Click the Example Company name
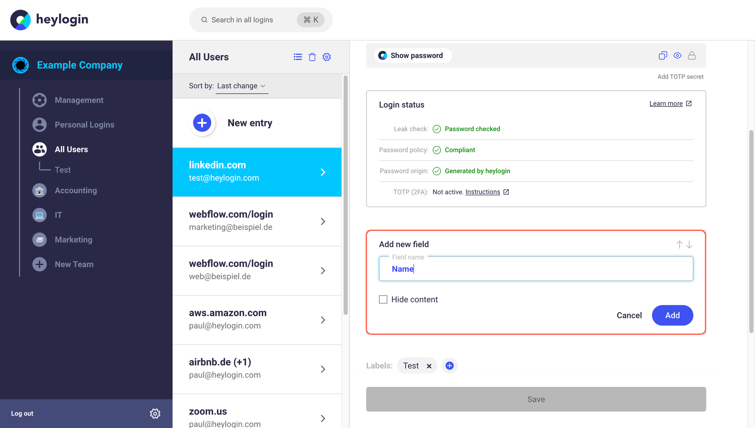755x428 pixels. [x=80, y=65]
